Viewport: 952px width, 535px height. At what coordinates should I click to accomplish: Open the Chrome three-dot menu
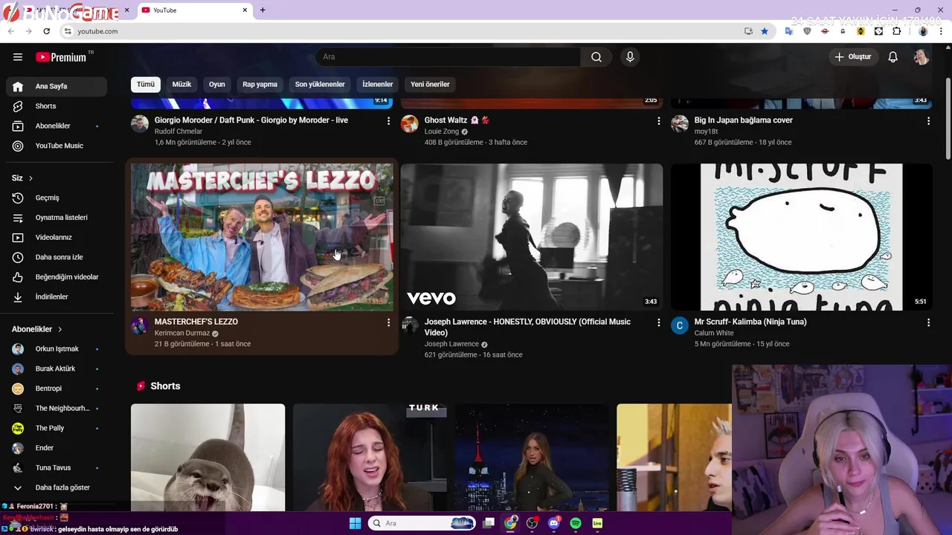(941, 31)
